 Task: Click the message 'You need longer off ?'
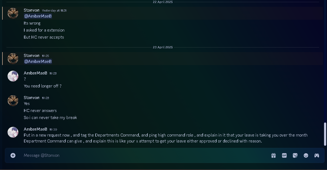tap(43, 86)
